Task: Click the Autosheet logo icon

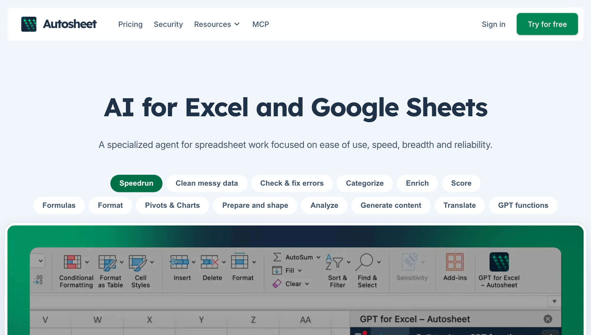Action: tap(29, 24)
